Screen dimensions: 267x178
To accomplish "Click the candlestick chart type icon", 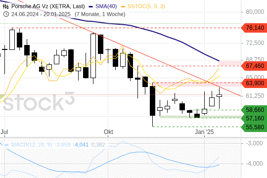I will tap(5, 6).
